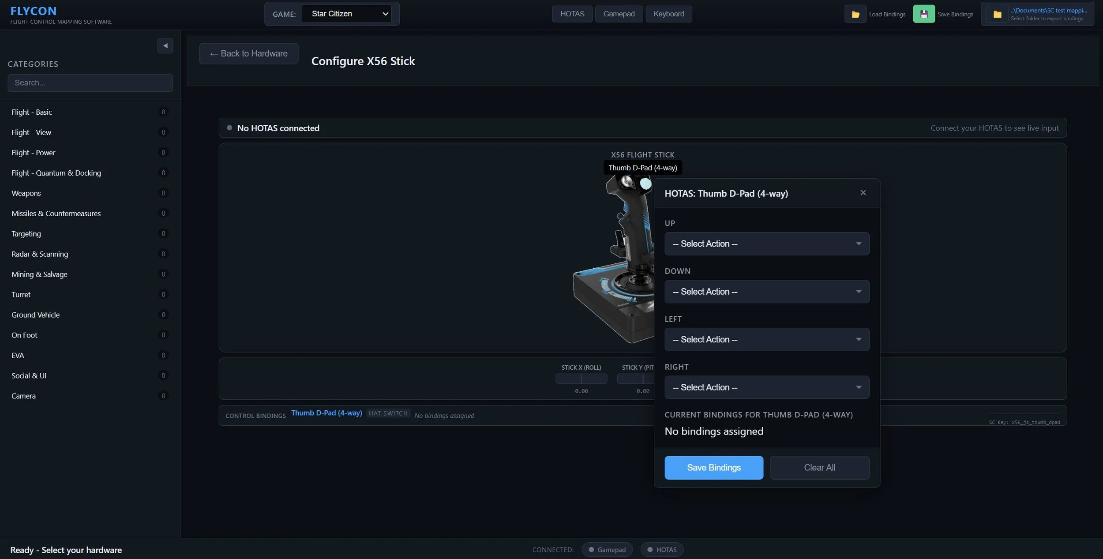Viewport: 1103px width, 559px height.
Task: Click the export folder selection icon
Action: (x=997, y=14)
